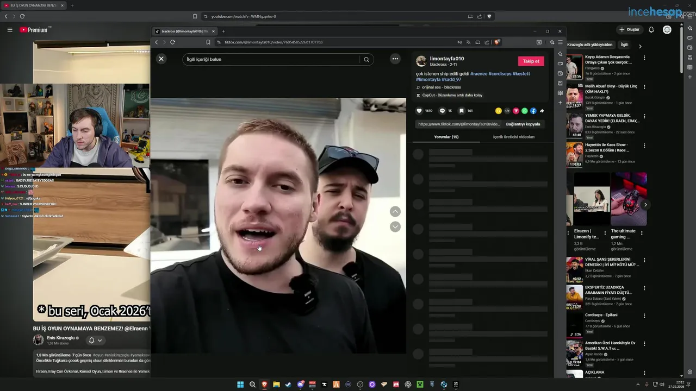Viewport: 696px width, 391px height.
Task: Open Steam from the taskbar
Action: tap(288, 384)
